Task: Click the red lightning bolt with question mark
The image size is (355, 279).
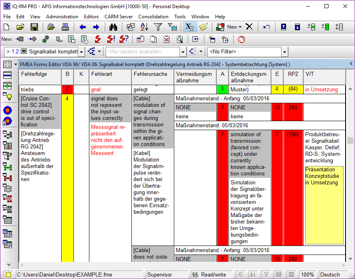Action: [124, 40]
